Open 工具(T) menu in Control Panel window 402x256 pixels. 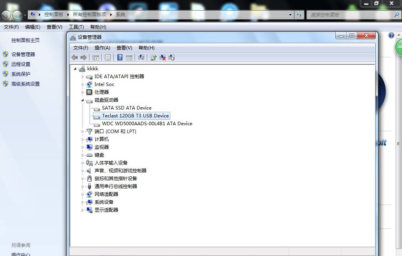coord(77,27)
